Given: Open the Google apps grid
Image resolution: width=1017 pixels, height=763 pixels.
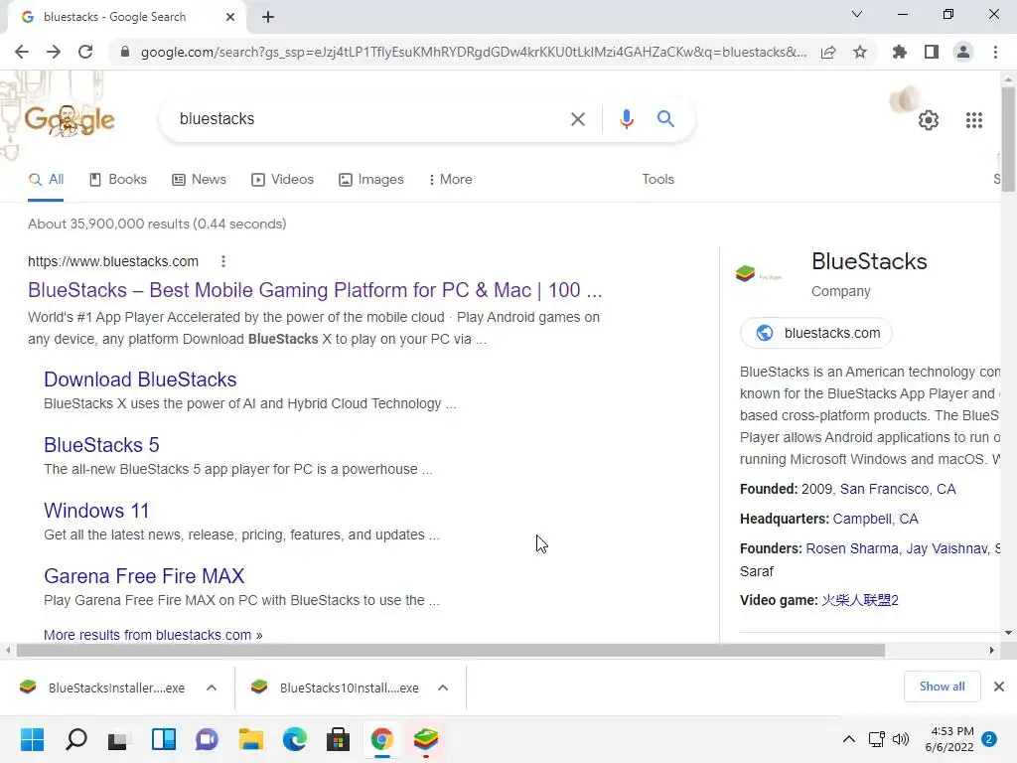Looking at the screenshot, I should pos(973,120).
